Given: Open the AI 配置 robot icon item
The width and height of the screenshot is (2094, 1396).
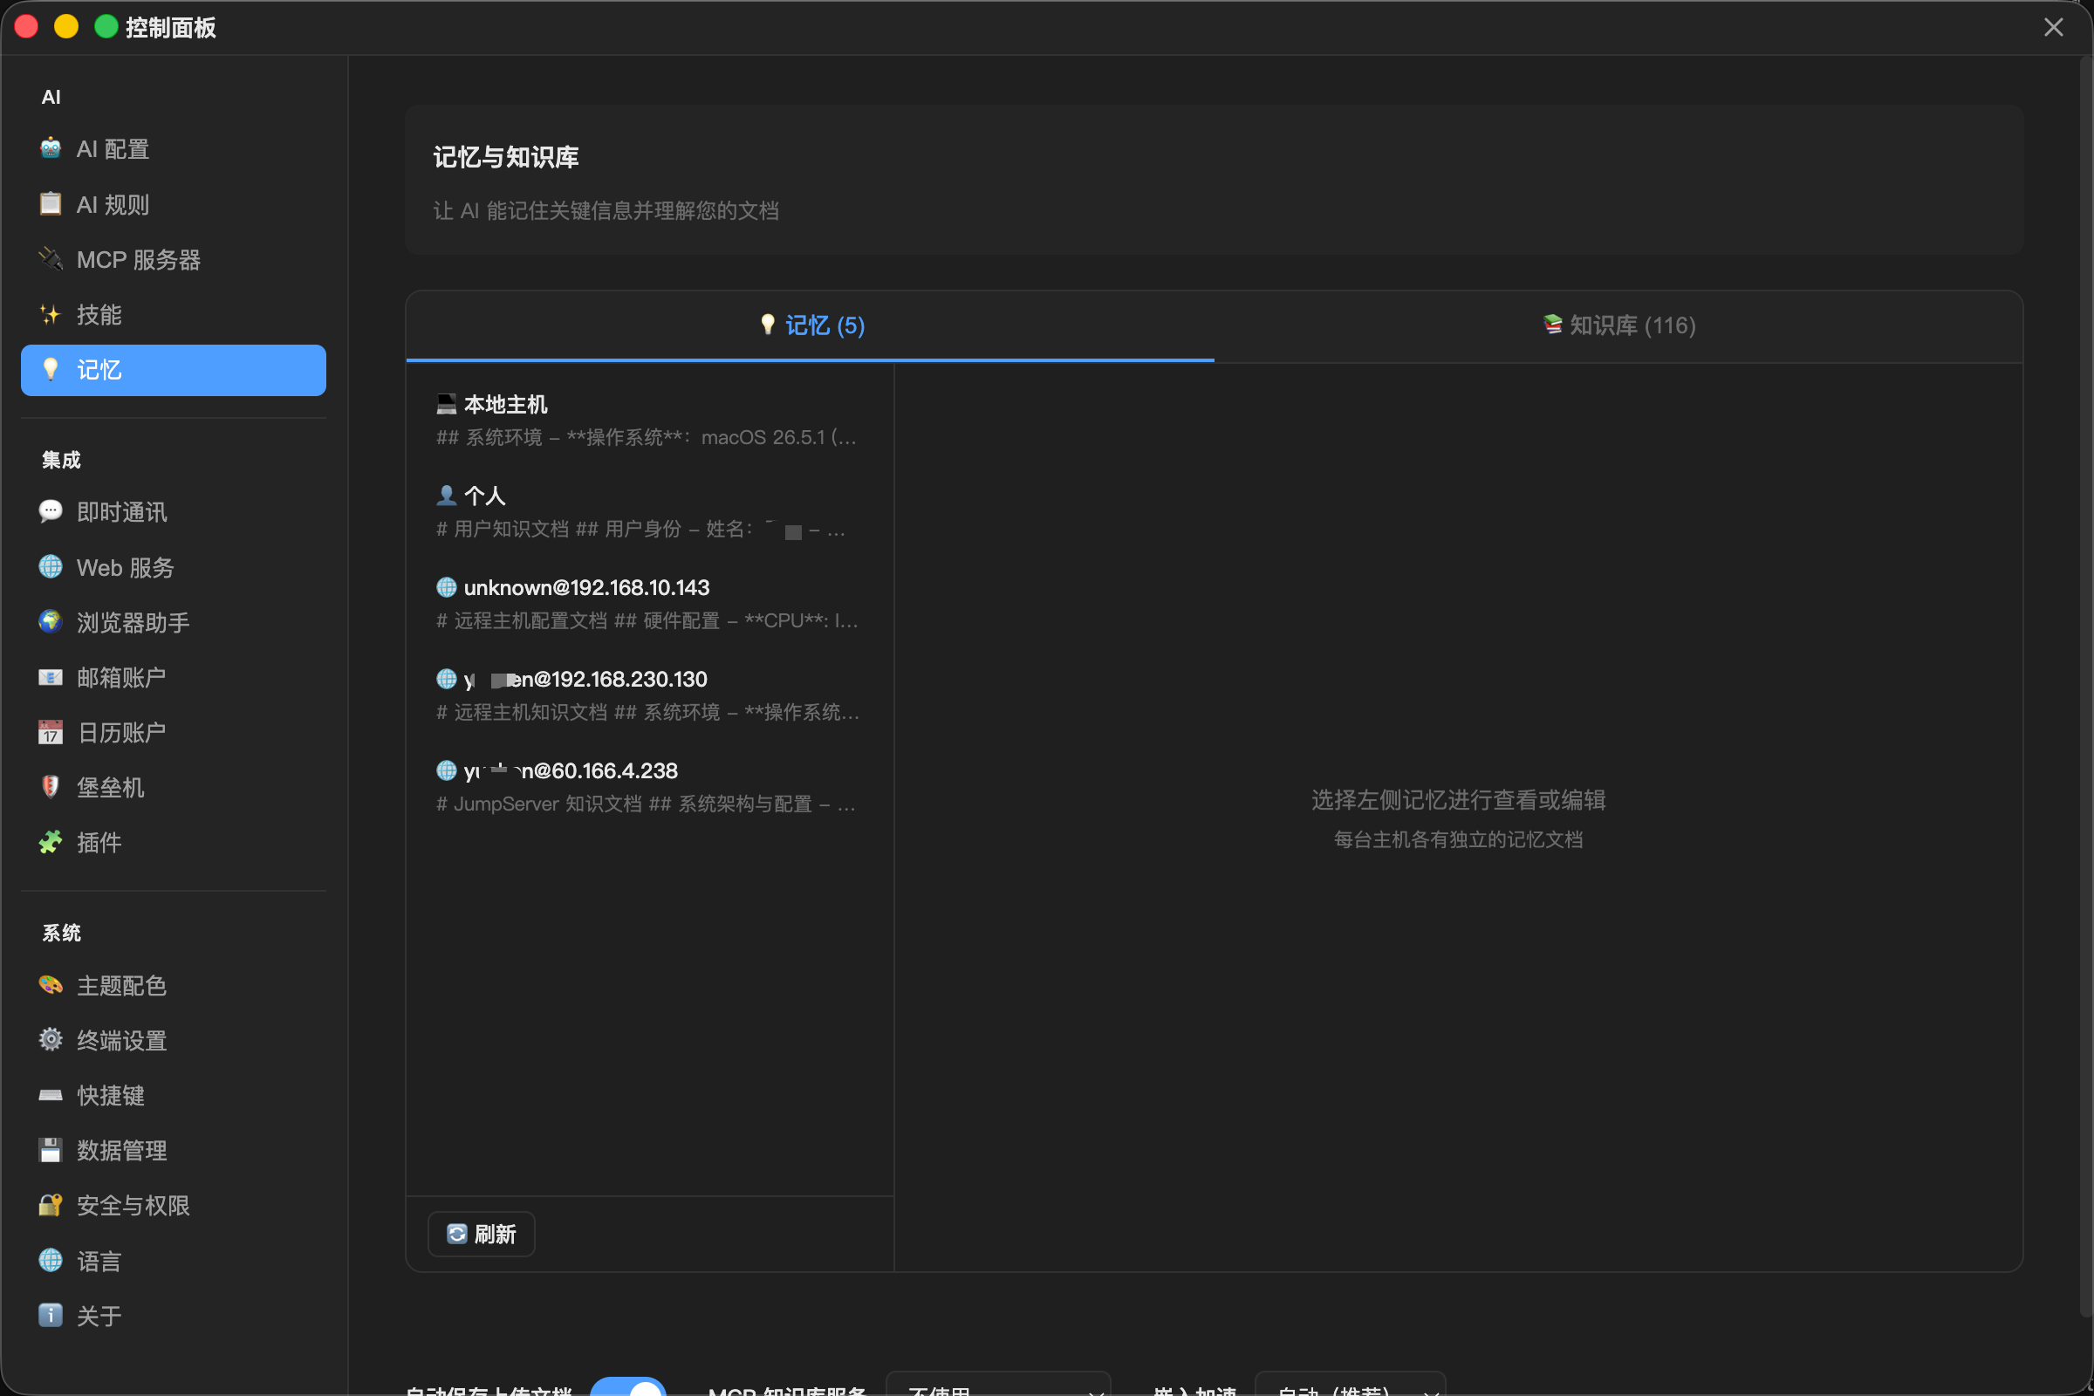Looking at the screenshot, I should pos(174,148).
